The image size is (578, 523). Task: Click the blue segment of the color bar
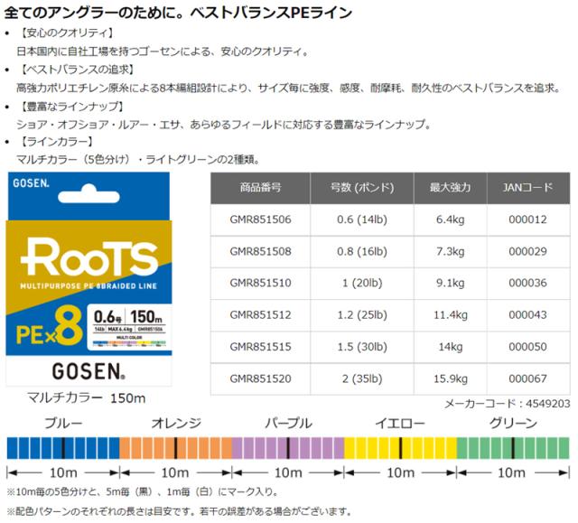coord(63,448)
